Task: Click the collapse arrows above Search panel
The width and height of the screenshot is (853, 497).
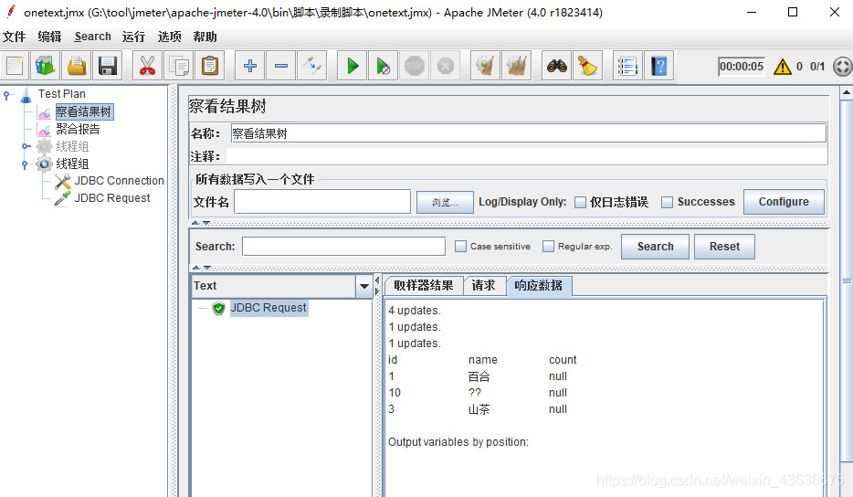Action: 201,223
